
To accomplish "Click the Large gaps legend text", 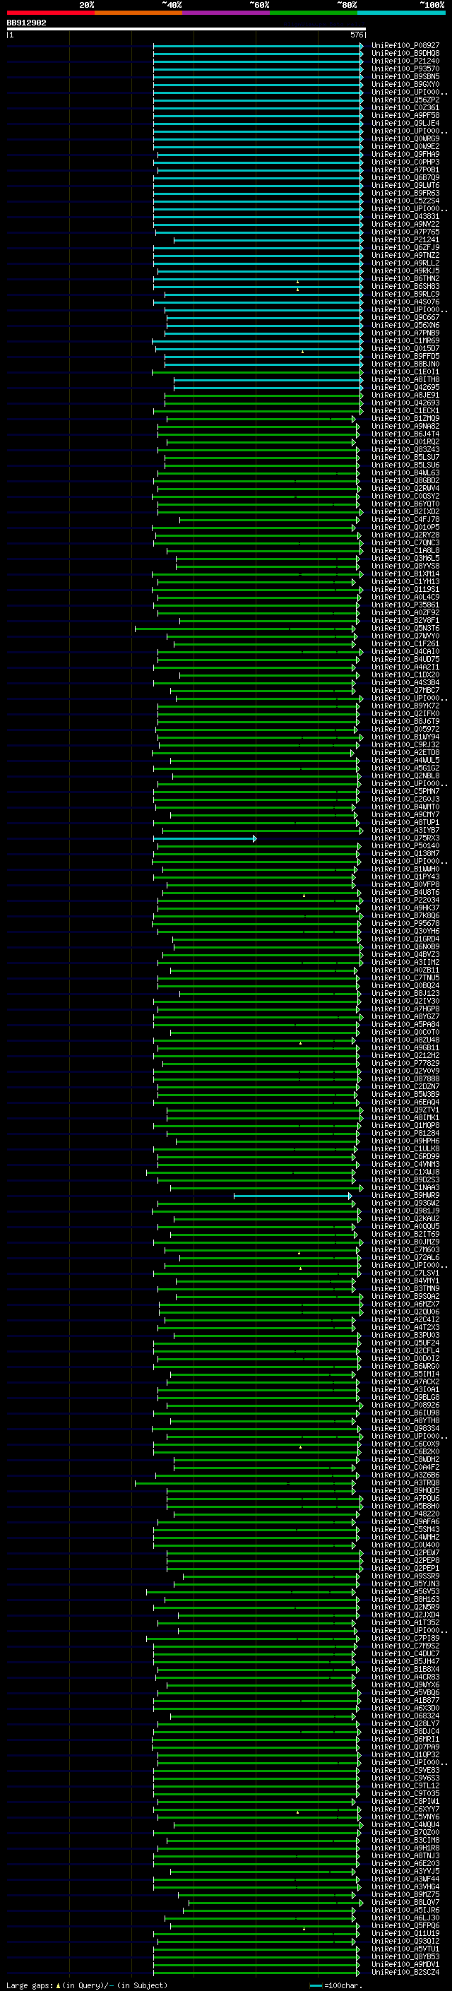I will (x=87, y=1985).
